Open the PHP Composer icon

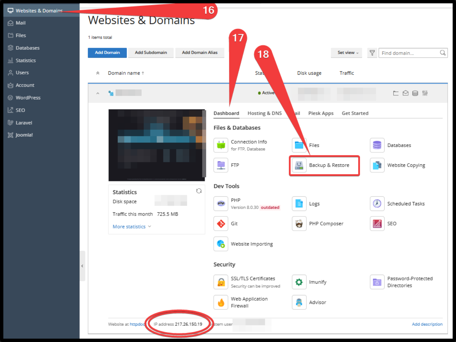[299, 223]
